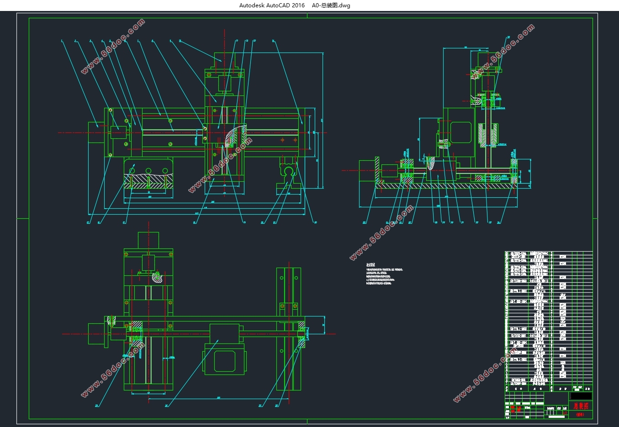Click the parts list table header row
The image size is (619, 427).
548,389
